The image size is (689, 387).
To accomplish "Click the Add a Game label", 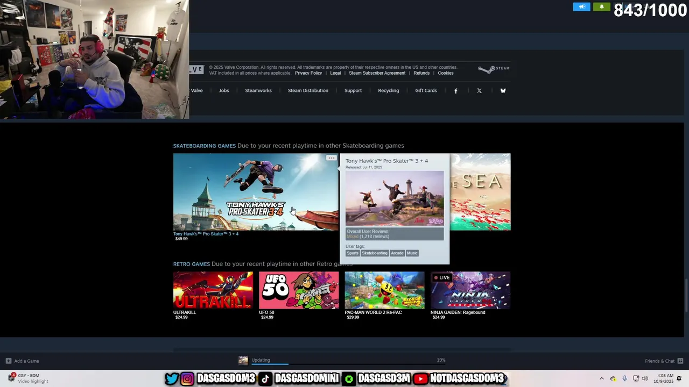I will 26,361.
